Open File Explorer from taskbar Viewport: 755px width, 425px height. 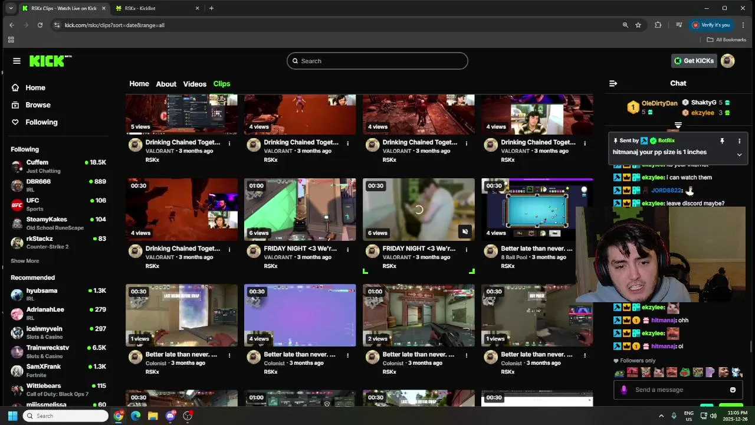pos(153,416)
